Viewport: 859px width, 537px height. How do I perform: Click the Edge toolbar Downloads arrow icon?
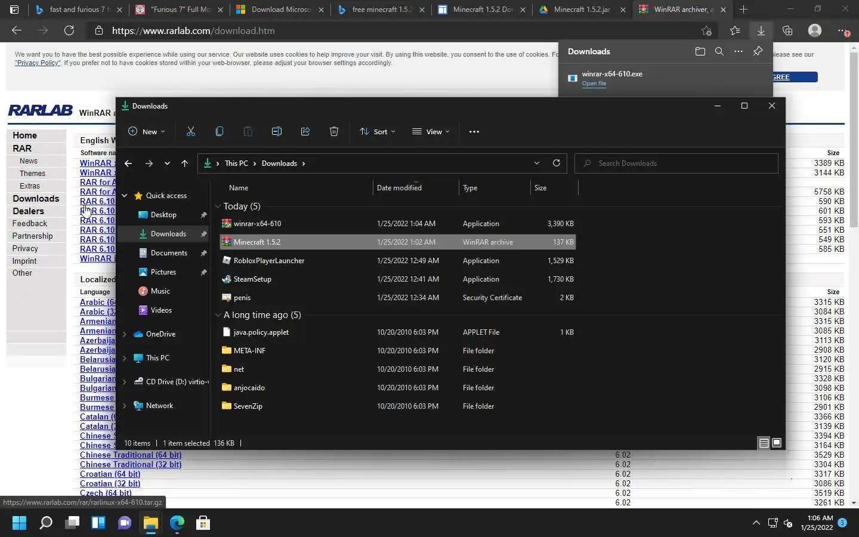[761, 30]
